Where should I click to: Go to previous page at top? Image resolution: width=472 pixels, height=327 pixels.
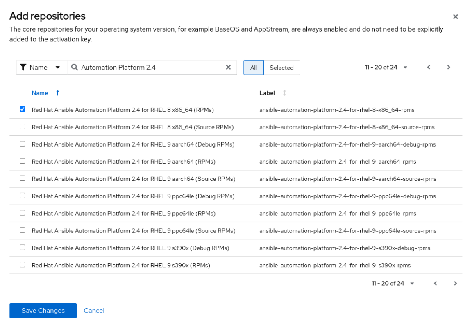click(x=429, y=68)
